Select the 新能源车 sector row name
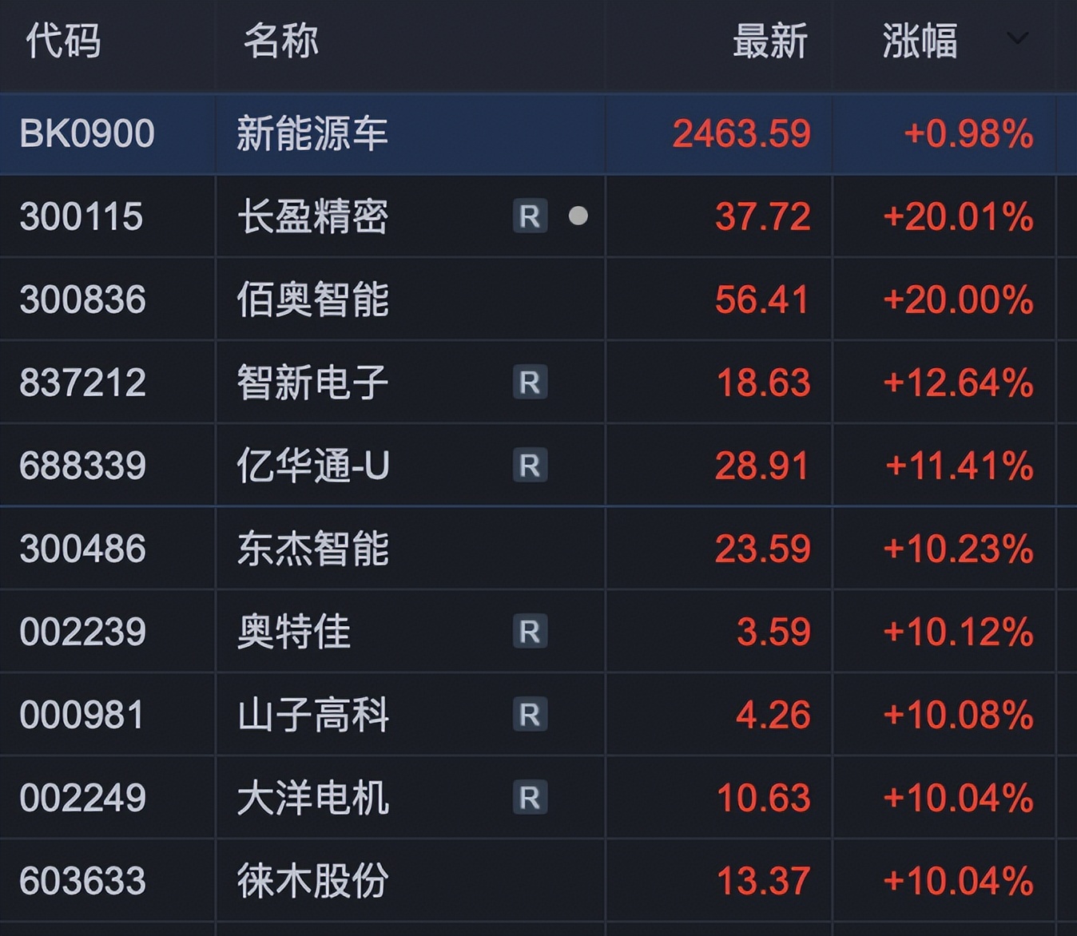1077x936 pixels. (x=312, y=133)
